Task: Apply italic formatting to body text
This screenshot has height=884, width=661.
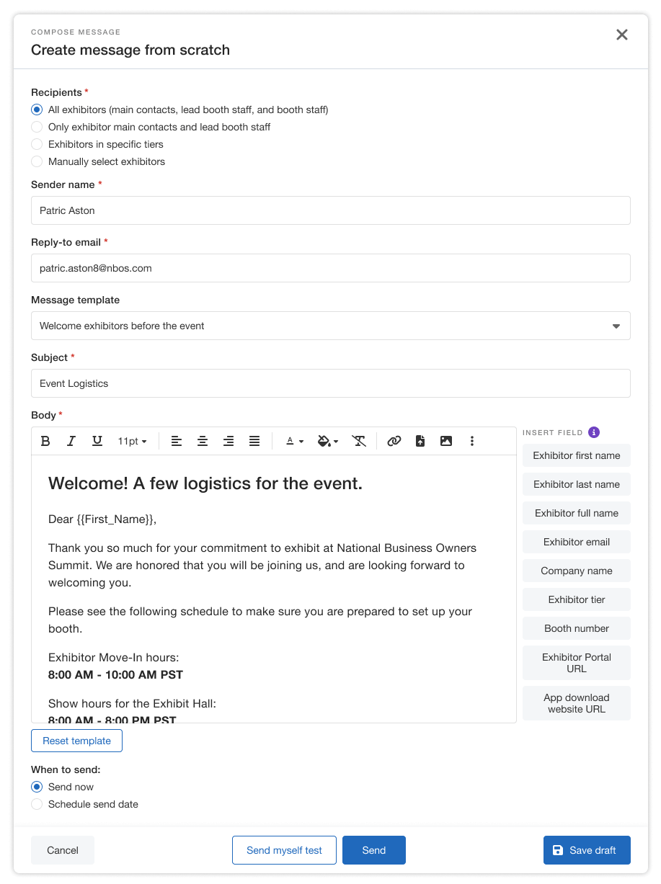Action: click(x=71, y=441)
